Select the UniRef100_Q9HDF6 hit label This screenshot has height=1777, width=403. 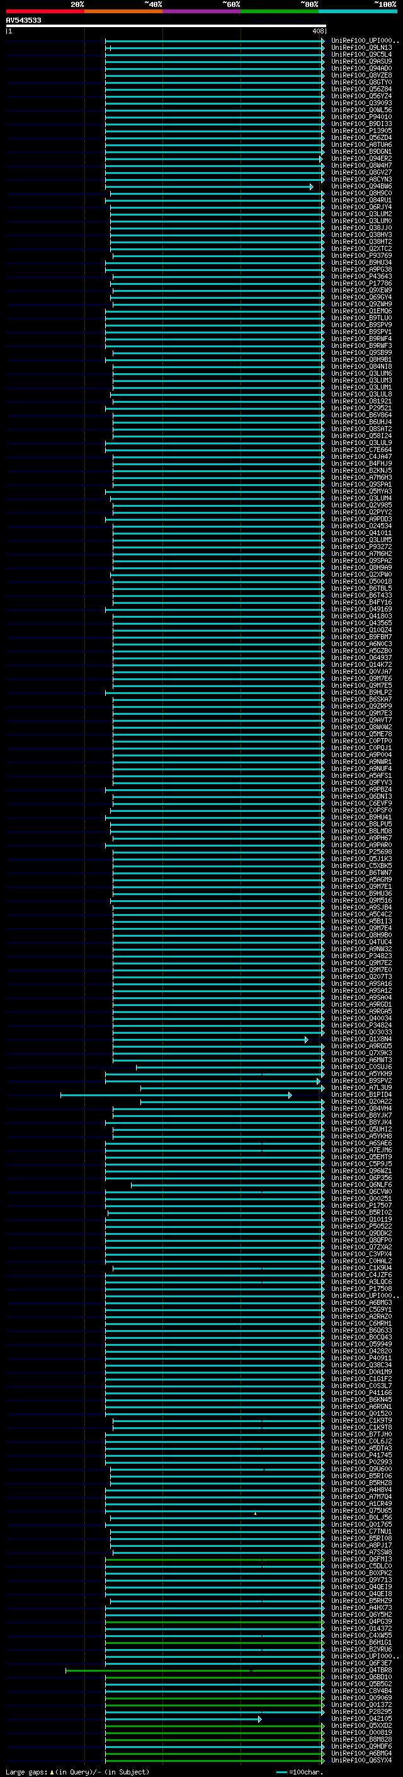[361, 1746]
